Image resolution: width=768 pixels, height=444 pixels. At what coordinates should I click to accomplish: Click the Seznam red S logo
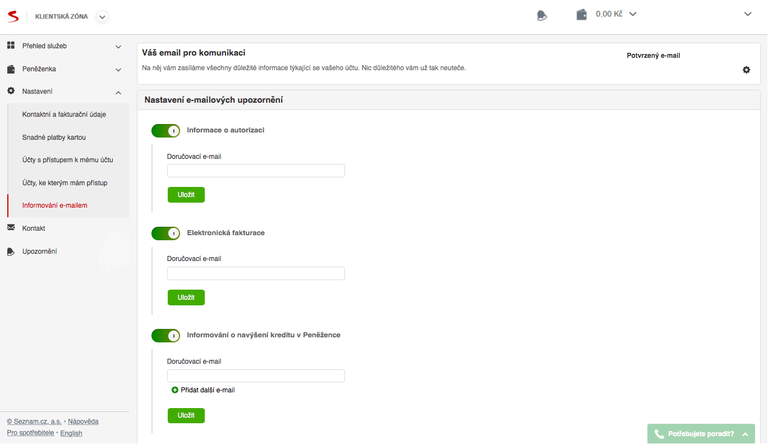coord(13,16)
